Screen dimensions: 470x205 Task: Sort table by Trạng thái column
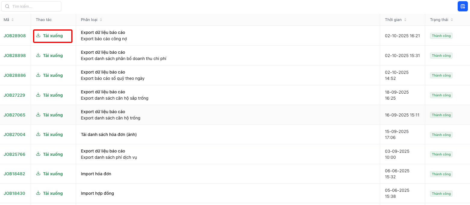pyautogui.click(x=452, y=20)
